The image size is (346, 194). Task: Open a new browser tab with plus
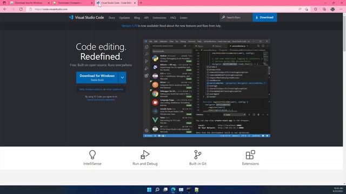(x=141, y=3)
